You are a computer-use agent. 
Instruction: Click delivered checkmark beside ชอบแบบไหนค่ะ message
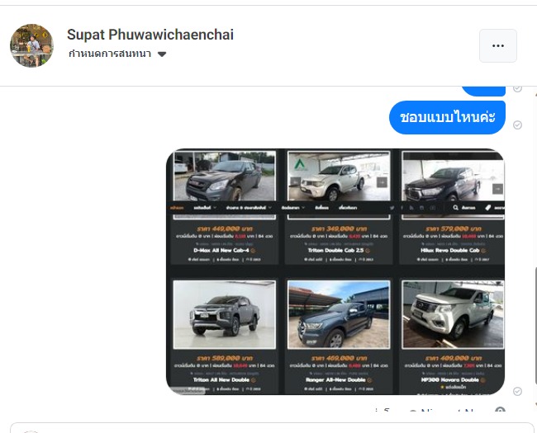[x=517, y=125]
